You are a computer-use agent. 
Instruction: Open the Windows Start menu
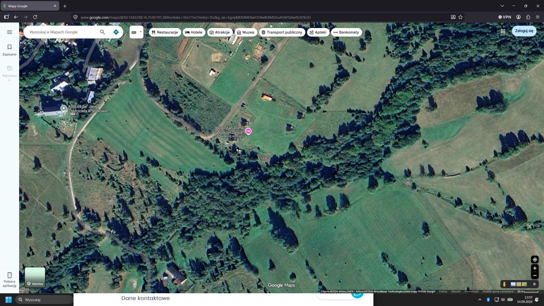click(8, 300)
